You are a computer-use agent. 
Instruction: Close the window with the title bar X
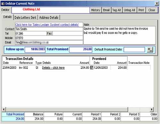tap(157, 4)
